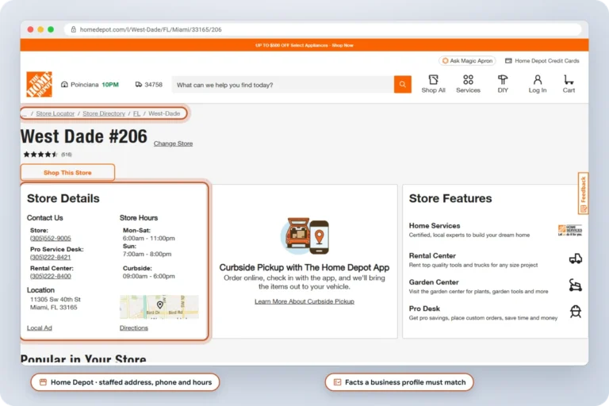
Task: Click the Change Store link
Action: tap(173, 144)
